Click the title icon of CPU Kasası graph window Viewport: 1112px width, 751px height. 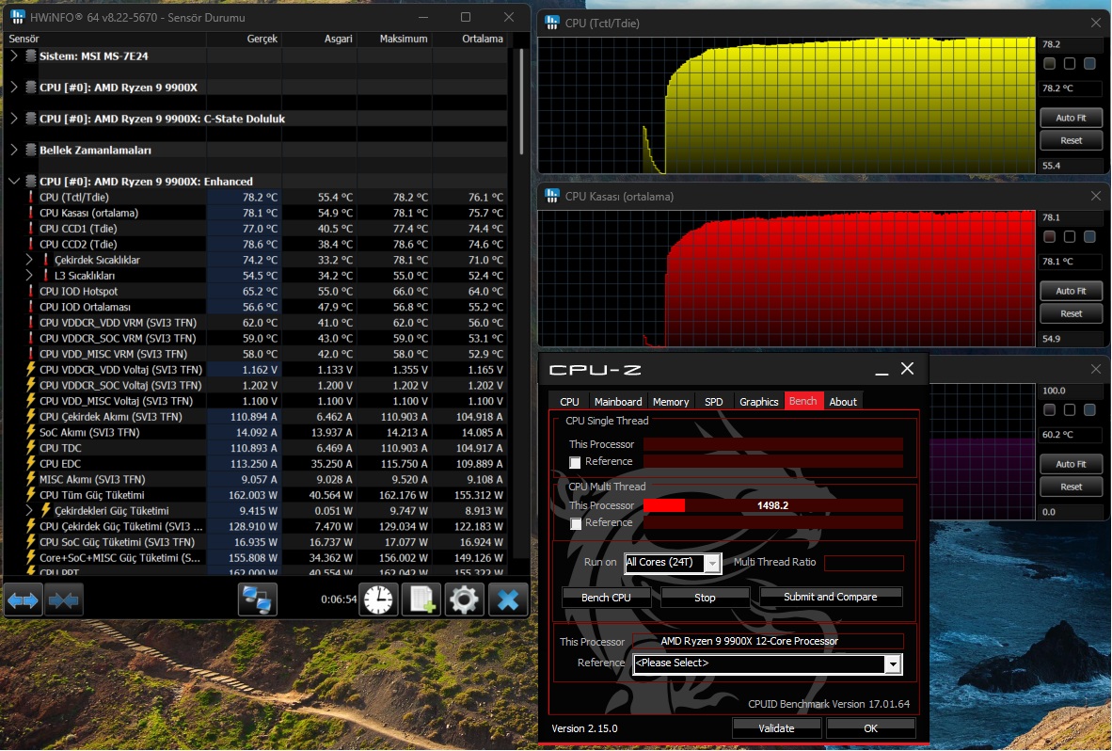[551, 196]
